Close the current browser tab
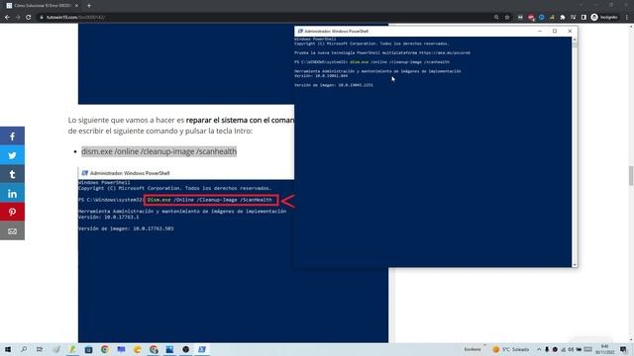Image resolution: width=634 pixels, height=356 pixels. (x=77, y=6)
